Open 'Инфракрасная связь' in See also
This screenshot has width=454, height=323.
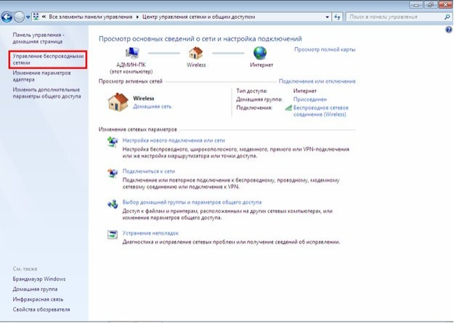[x=38, y=299]
